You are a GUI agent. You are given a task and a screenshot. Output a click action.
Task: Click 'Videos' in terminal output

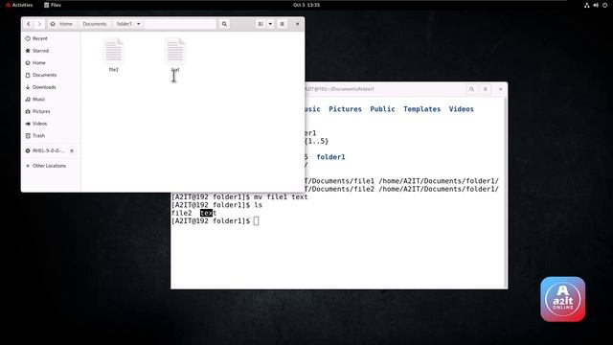[462, 109]
